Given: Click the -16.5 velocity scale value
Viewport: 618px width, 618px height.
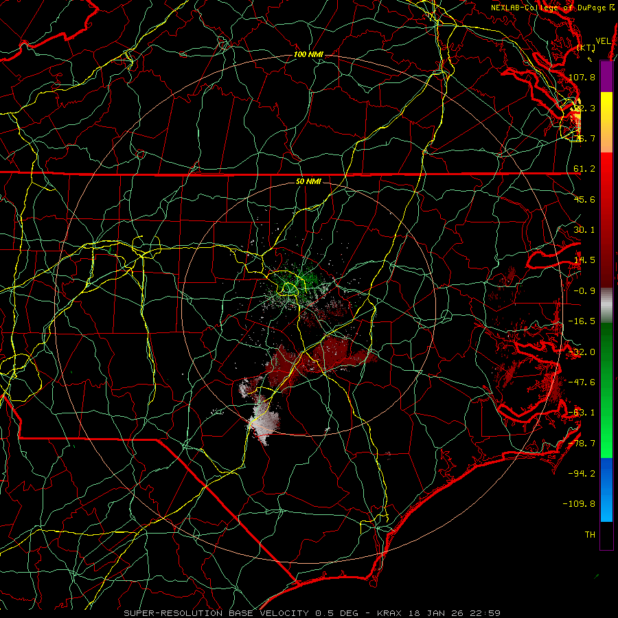Looking at the screenshot, I should [x=582, y=321].
